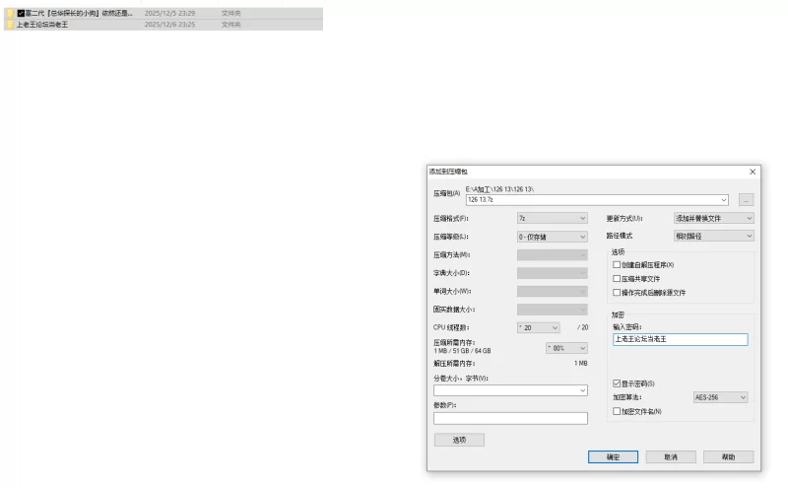Image resolution: width=788 pixels, height=488 pixels.
Task: Open disabled 压缩方法 dropdown
Action: tap(553, 255)
